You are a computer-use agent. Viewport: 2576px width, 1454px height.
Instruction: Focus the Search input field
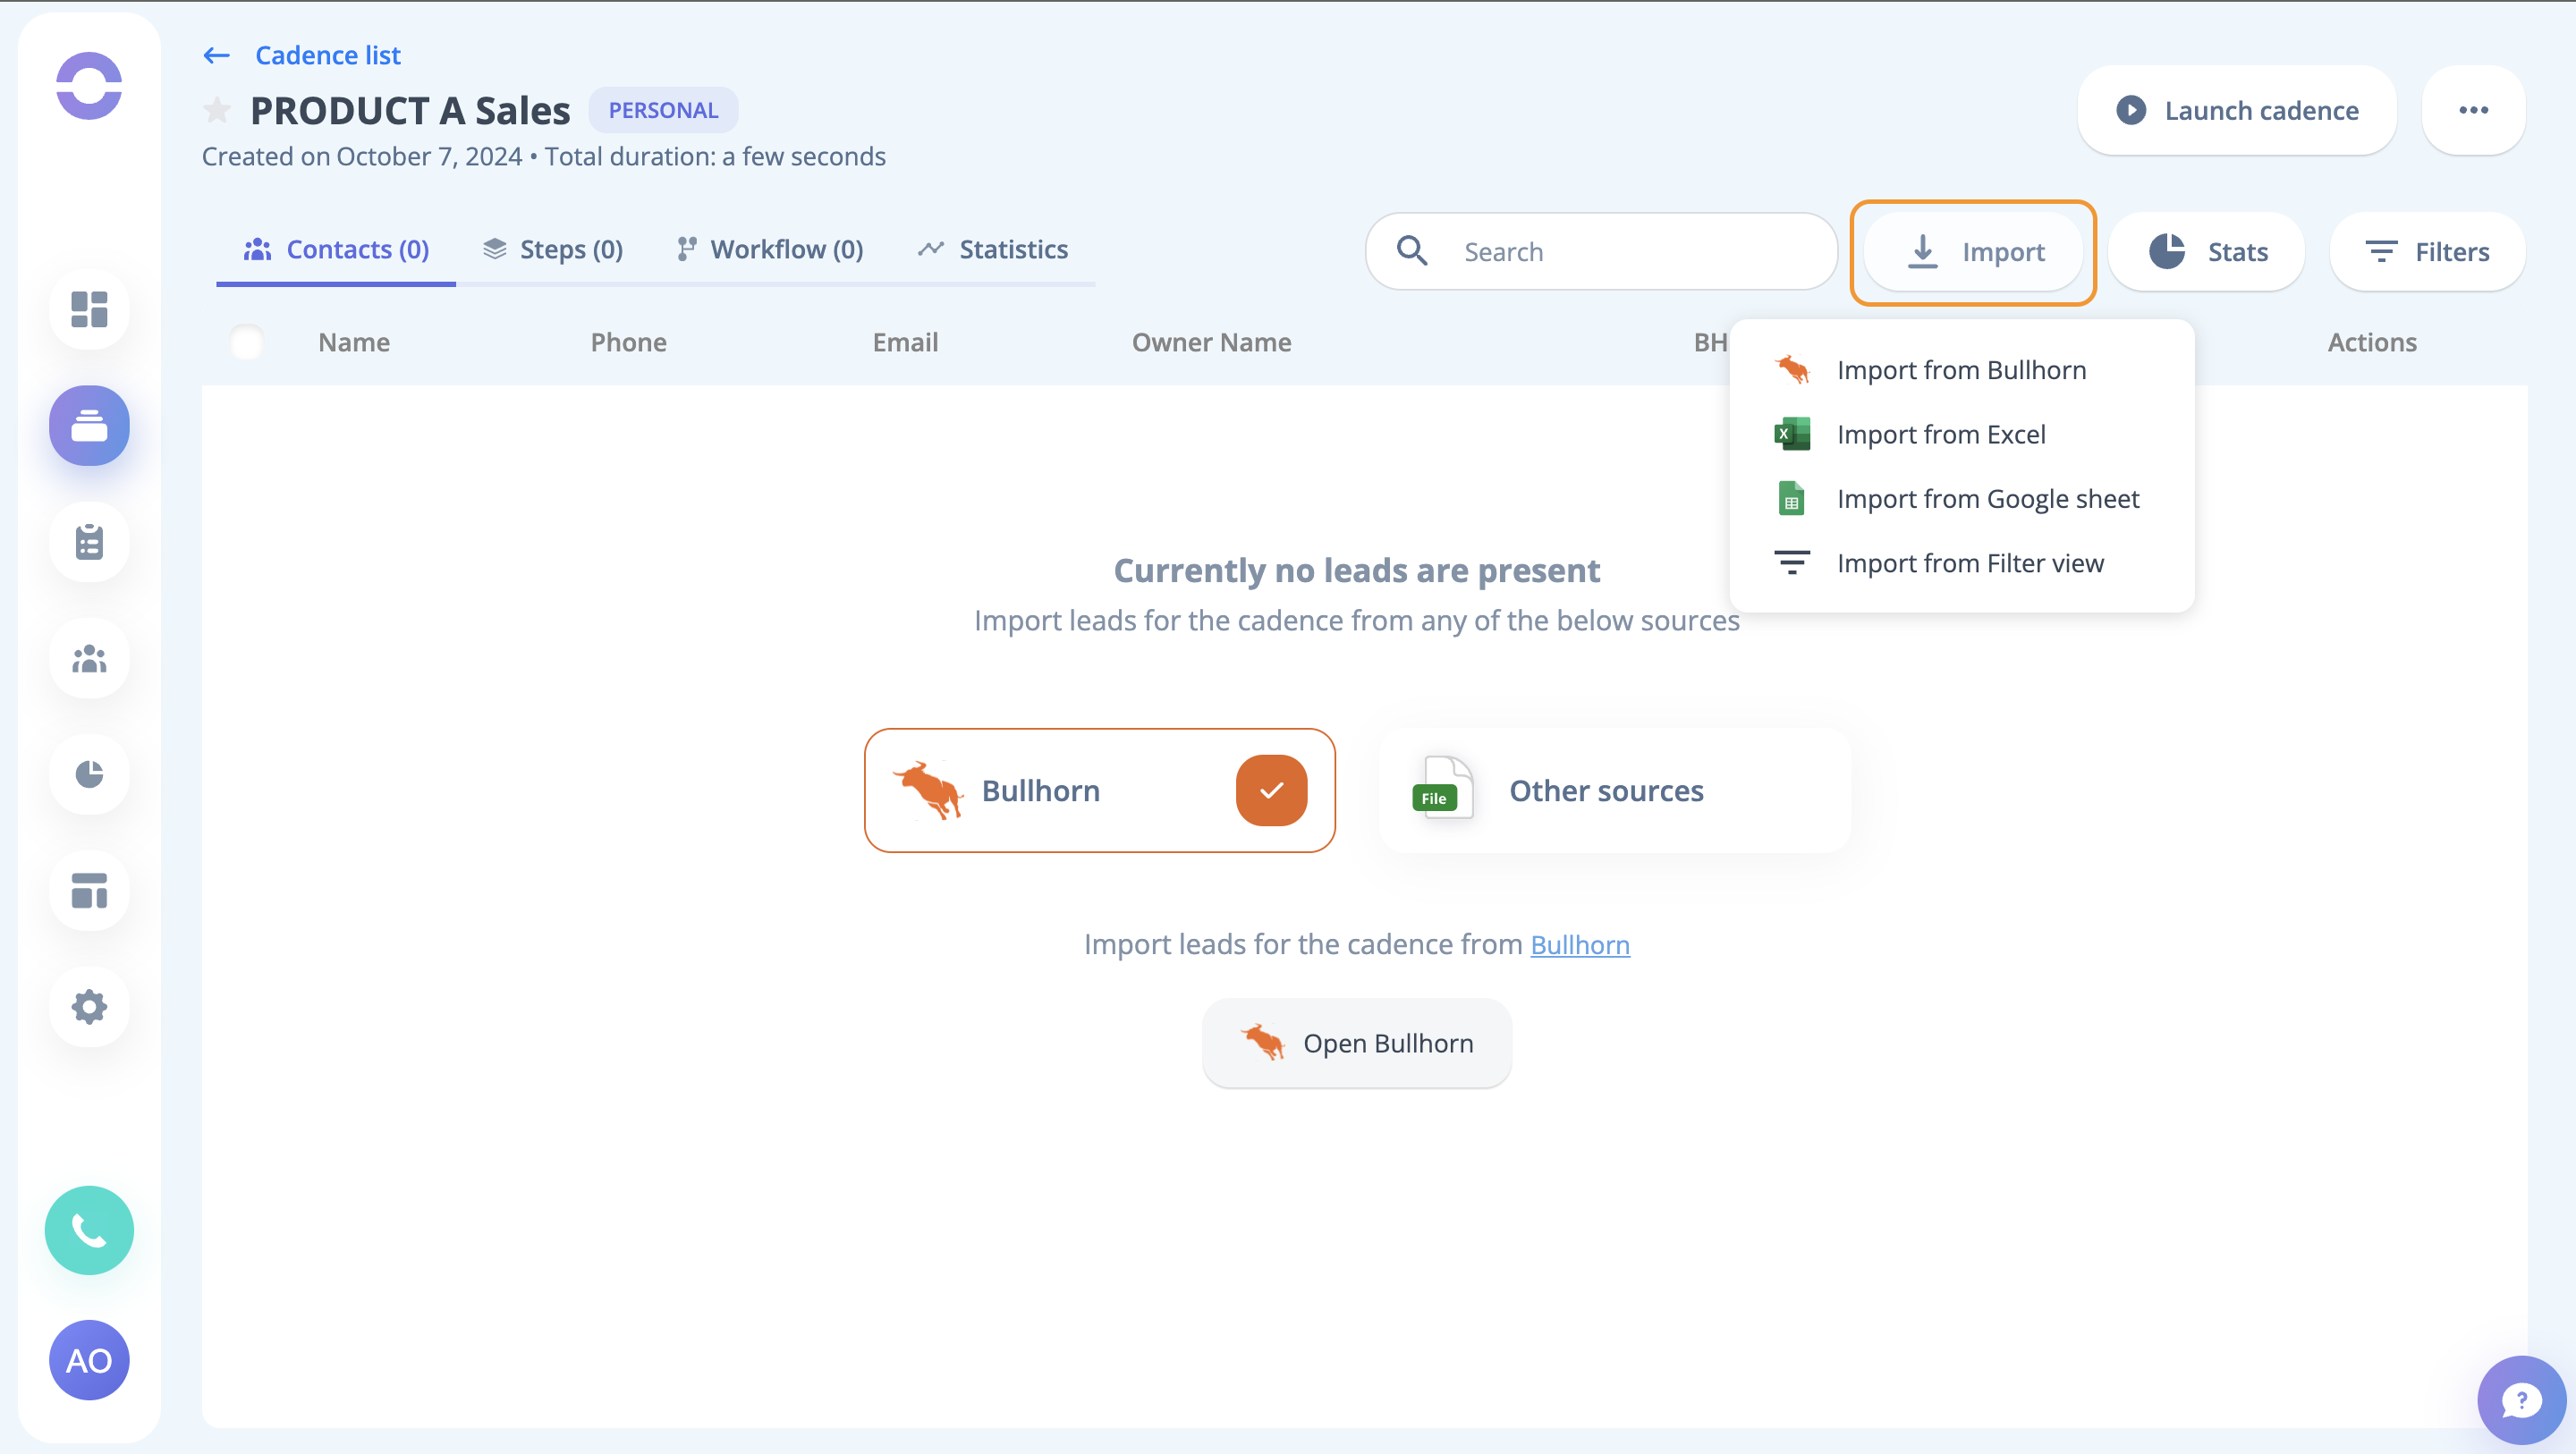pyautogui.click(x=1601, y=252)
